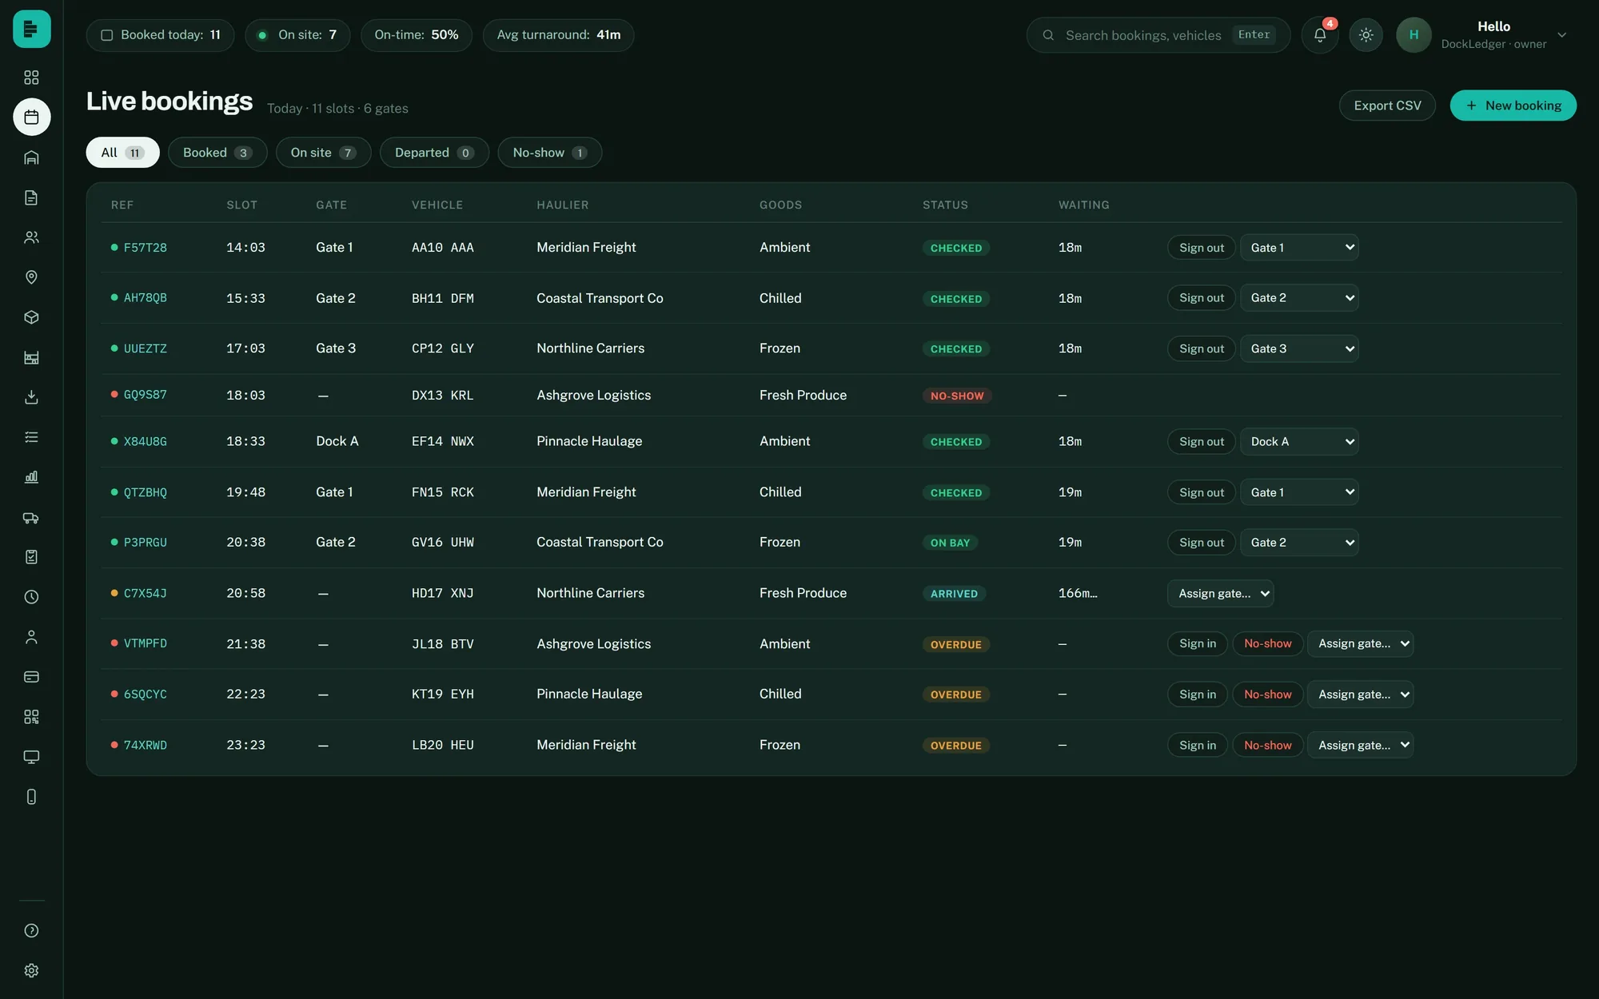Screen dimensions: 1599x999
Task: Open the document icon in sidebar
Action: coord(31,197)
